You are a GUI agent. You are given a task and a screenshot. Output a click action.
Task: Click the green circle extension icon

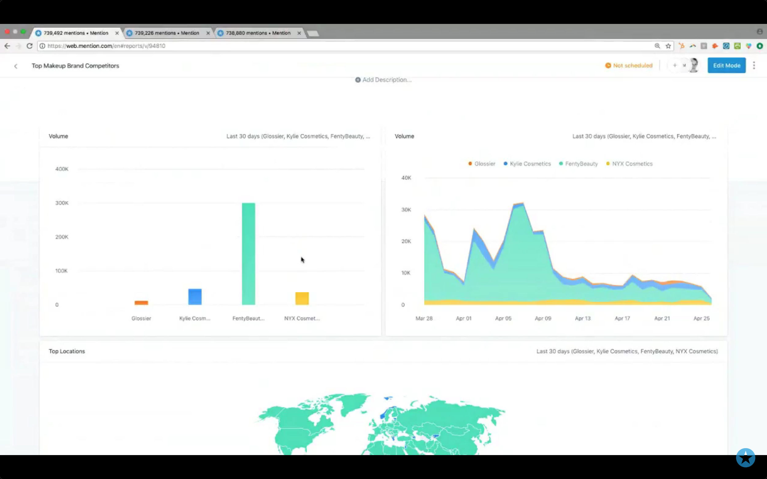(760, 46)
